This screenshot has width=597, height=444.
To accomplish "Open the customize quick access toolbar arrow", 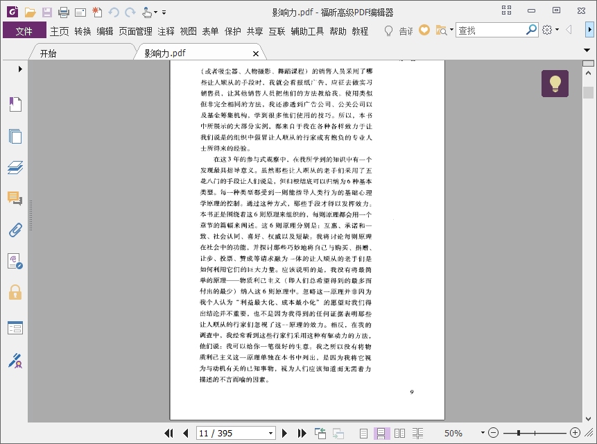I will click(164, 12).
